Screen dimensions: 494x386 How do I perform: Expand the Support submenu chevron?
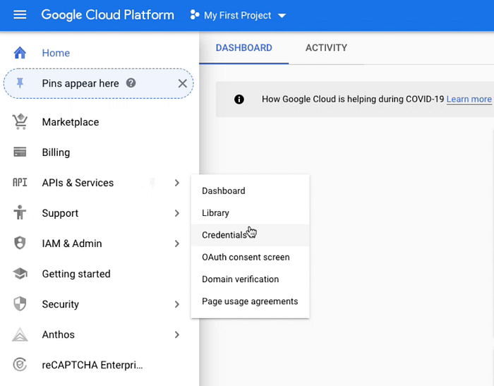pyautogui.click(x=177, y=213)
